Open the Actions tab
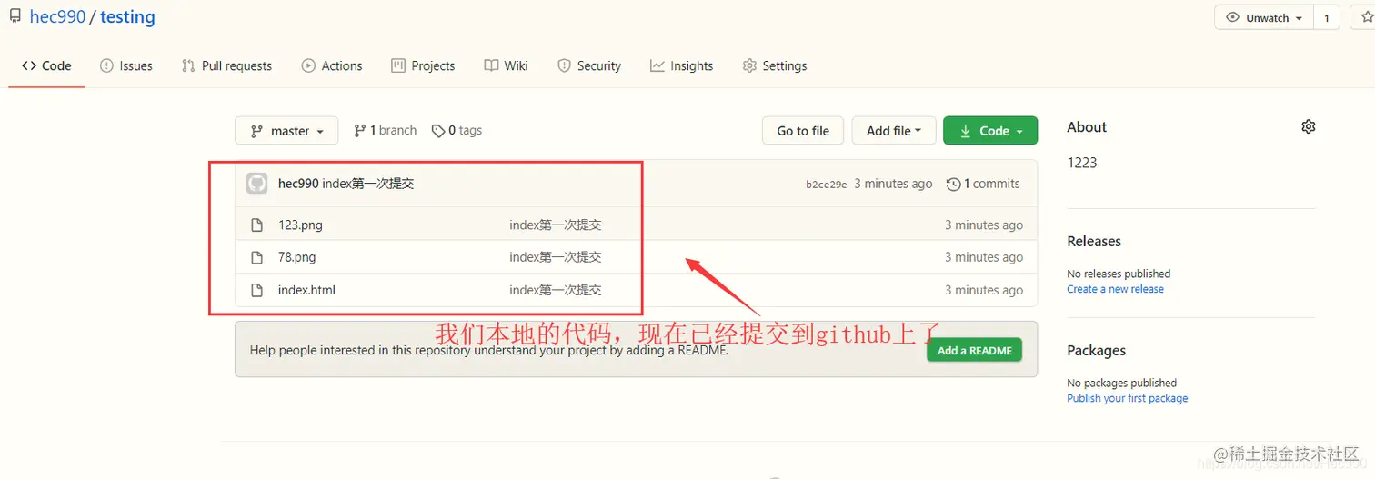1375x479 pixels. [332, 65]
